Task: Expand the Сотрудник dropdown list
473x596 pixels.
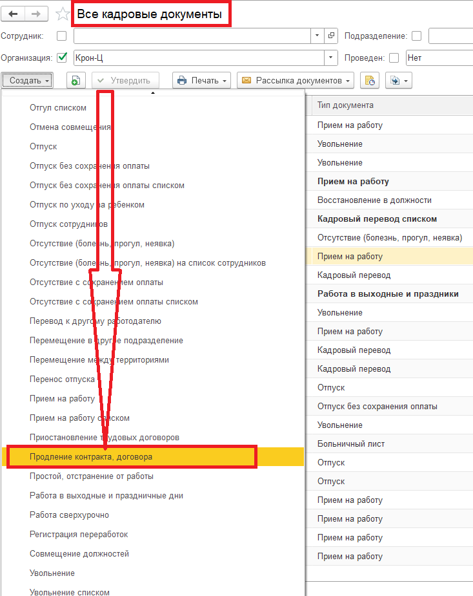Action: (x=317, y=36)
